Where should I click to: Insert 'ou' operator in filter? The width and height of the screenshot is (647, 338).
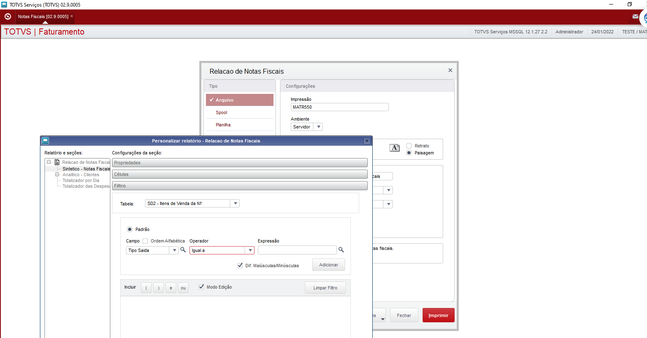pos(183,288)
